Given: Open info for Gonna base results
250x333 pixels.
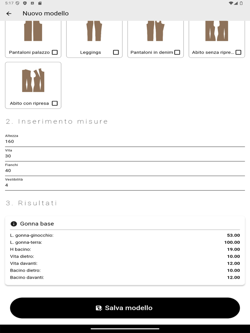Looking at the screenshot, I should (13, 224).
